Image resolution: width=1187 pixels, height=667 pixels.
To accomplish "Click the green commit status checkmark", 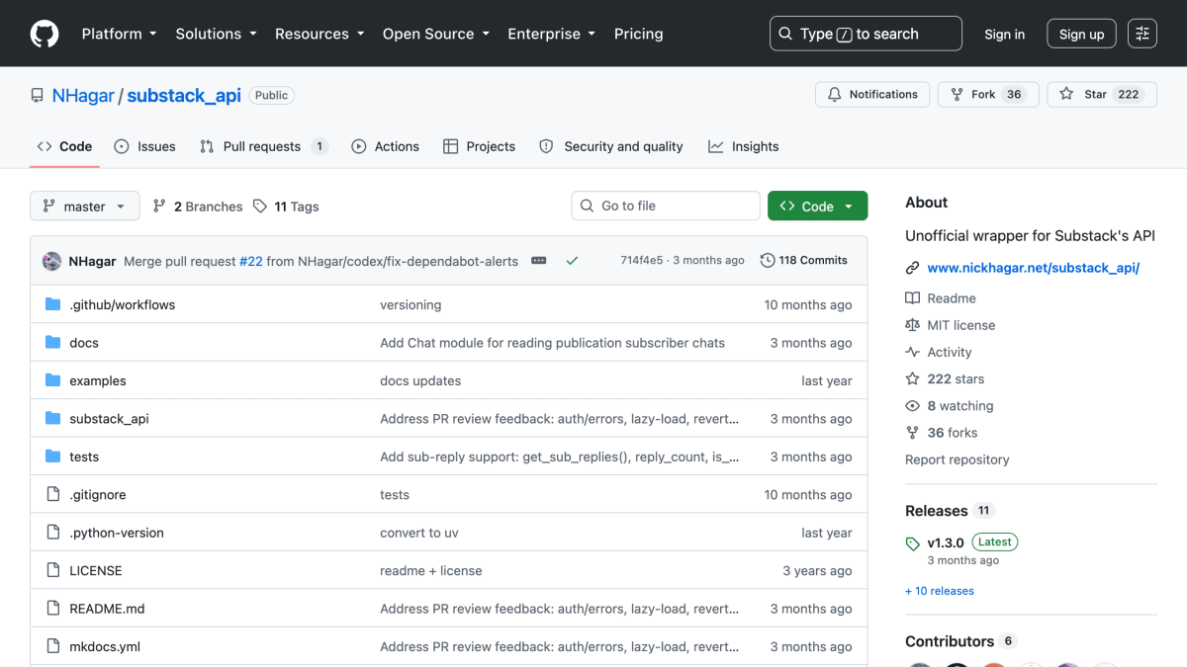I will click(572, 261).
